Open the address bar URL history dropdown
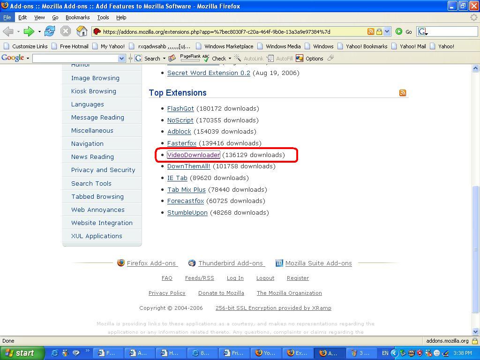 point(387,31)
